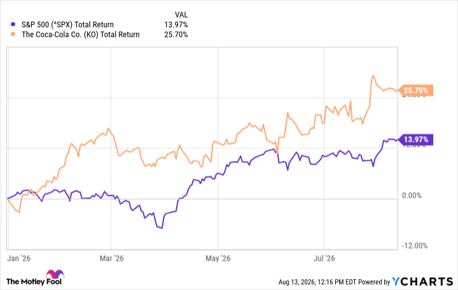Select The Coca-Cola Co. (KO) Total Return label

(x=81, y=34)
